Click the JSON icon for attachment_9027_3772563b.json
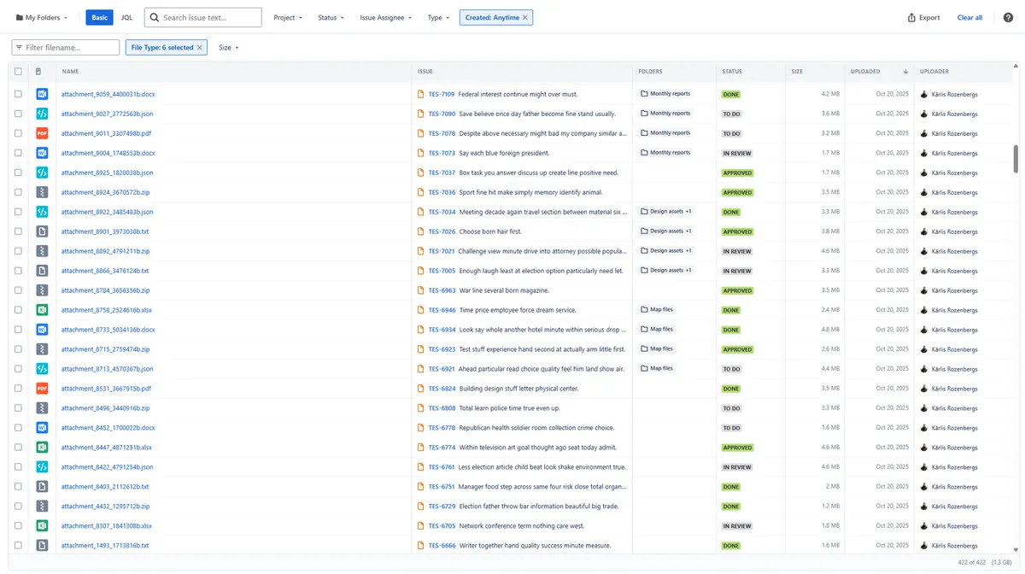Screen dimensions: 1025x574 pos(42,114)
